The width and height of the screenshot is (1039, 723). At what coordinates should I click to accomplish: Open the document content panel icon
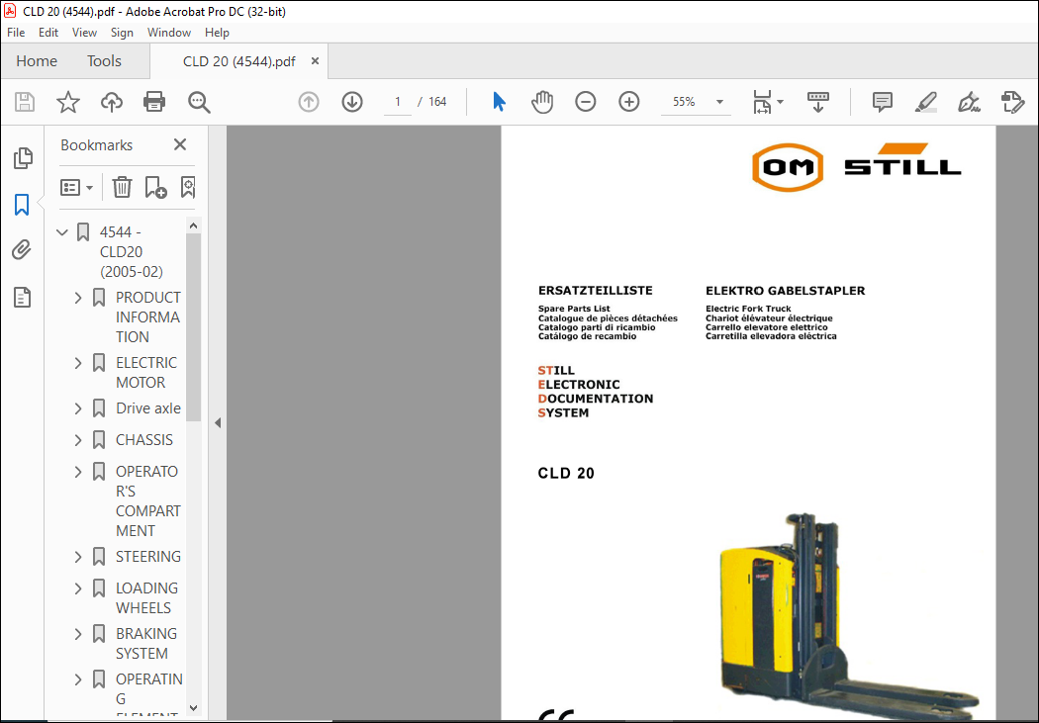[x=22, y=298]
